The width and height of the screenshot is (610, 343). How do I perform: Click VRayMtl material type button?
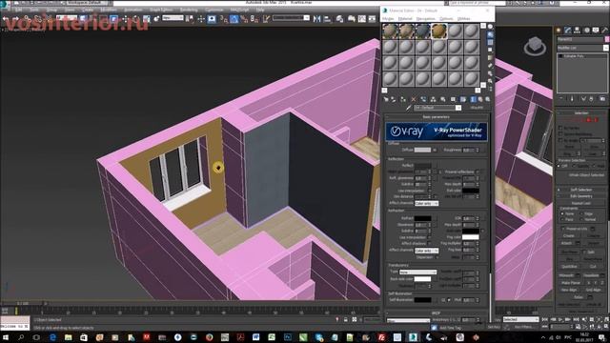(477, 108)
